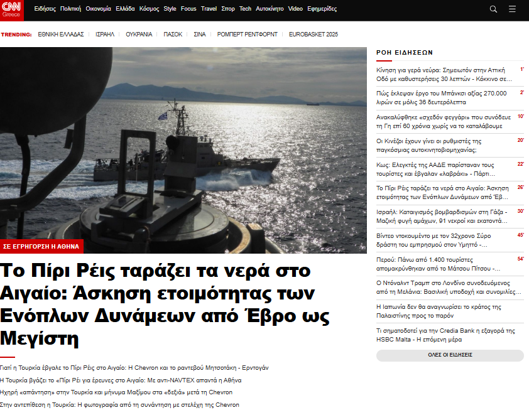
Task: Open related link about Turkey's anti-NAVTEX
Action: click(x=121, y=380)
